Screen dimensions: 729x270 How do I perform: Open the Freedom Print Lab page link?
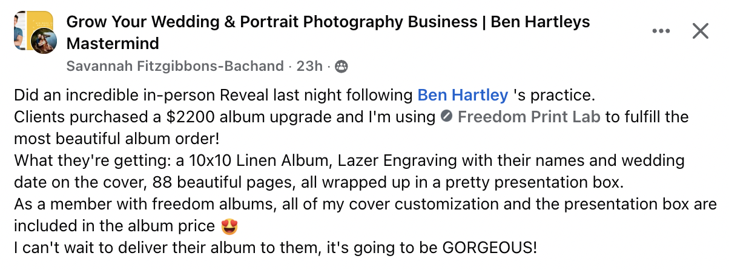pyautogui.click(x=529, y=117)
